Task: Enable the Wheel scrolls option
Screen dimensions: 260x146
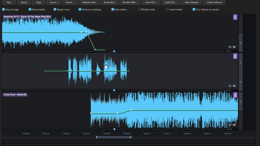Action: click(x=139, y=9)
